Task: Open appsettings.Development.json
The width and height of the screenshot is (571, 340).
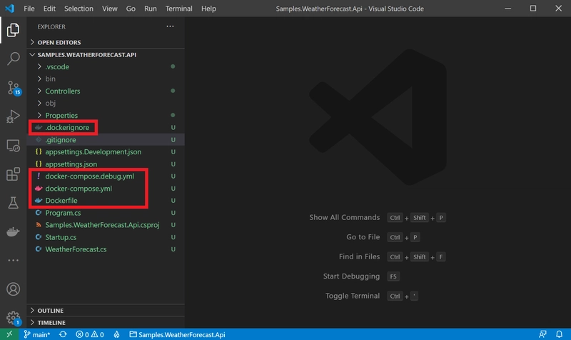Action: point(106,151)
